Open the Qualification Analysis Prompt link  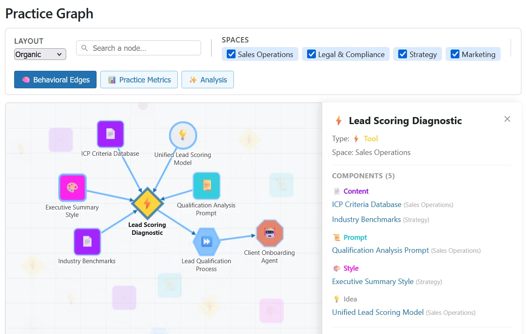pos(380,250)
